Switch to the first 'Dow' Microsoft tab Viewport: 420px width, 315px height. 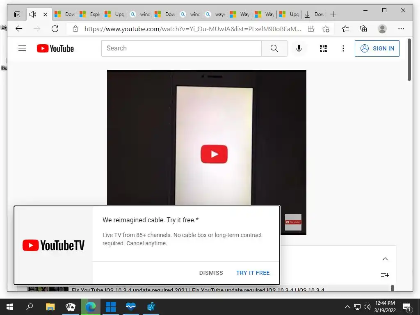point(65,14)
